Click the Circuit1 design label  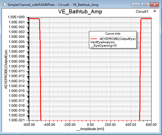[x=142, y=11]
